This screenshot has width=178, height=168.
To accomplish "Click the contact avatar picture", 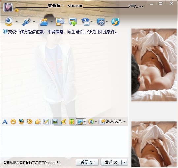I will (8, 7).
